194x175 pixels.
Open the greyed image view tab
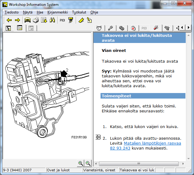click(x=31, y=28)
